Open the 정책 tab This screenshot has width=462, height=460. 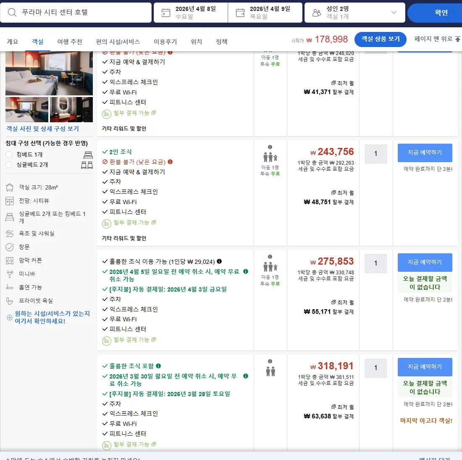click(x=222, y=42)
